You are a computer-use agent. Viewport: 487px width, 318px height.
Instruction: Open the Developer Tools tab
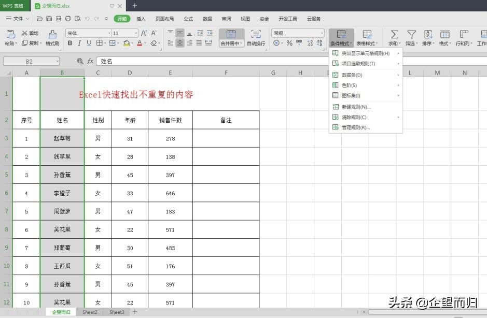[288, 19]
